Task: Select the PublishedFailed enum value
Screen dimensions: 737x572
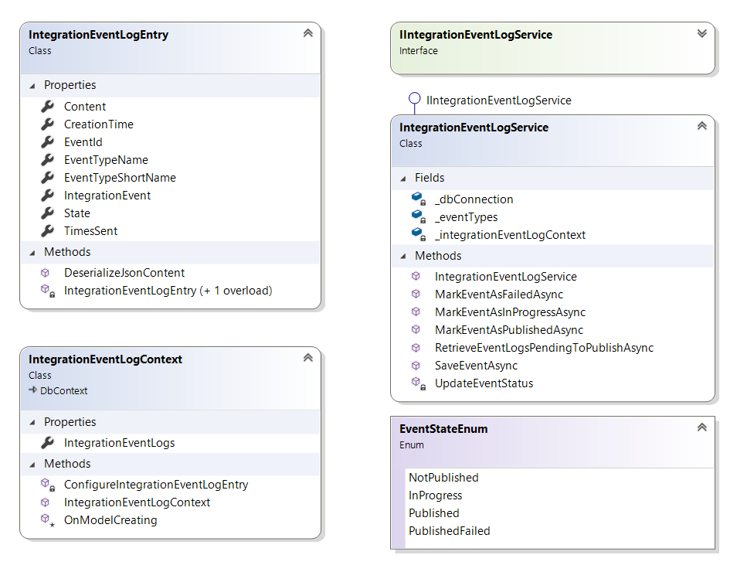Action: [x=449, y=531]
